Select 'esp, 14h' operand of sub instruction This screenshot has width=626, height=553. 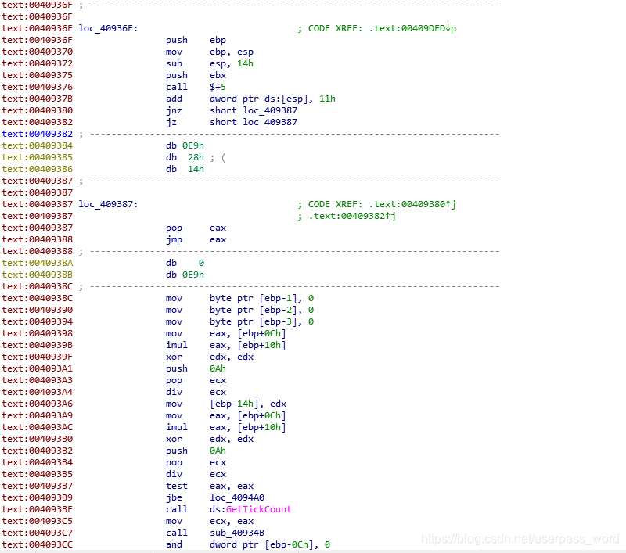pos(232,63)
